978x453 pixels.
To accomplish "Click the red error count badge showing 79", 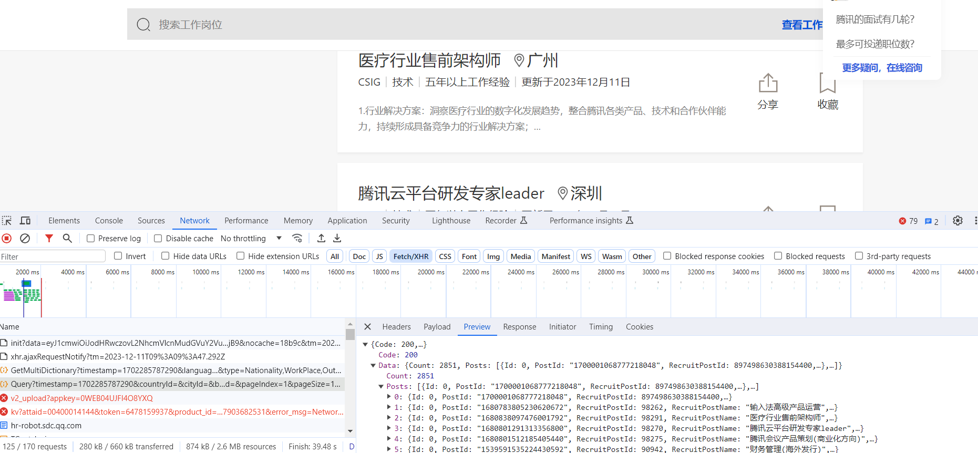I will [x=908, y=221].
